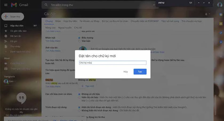Click Soạn thư compose button

(x=13, y=17)
